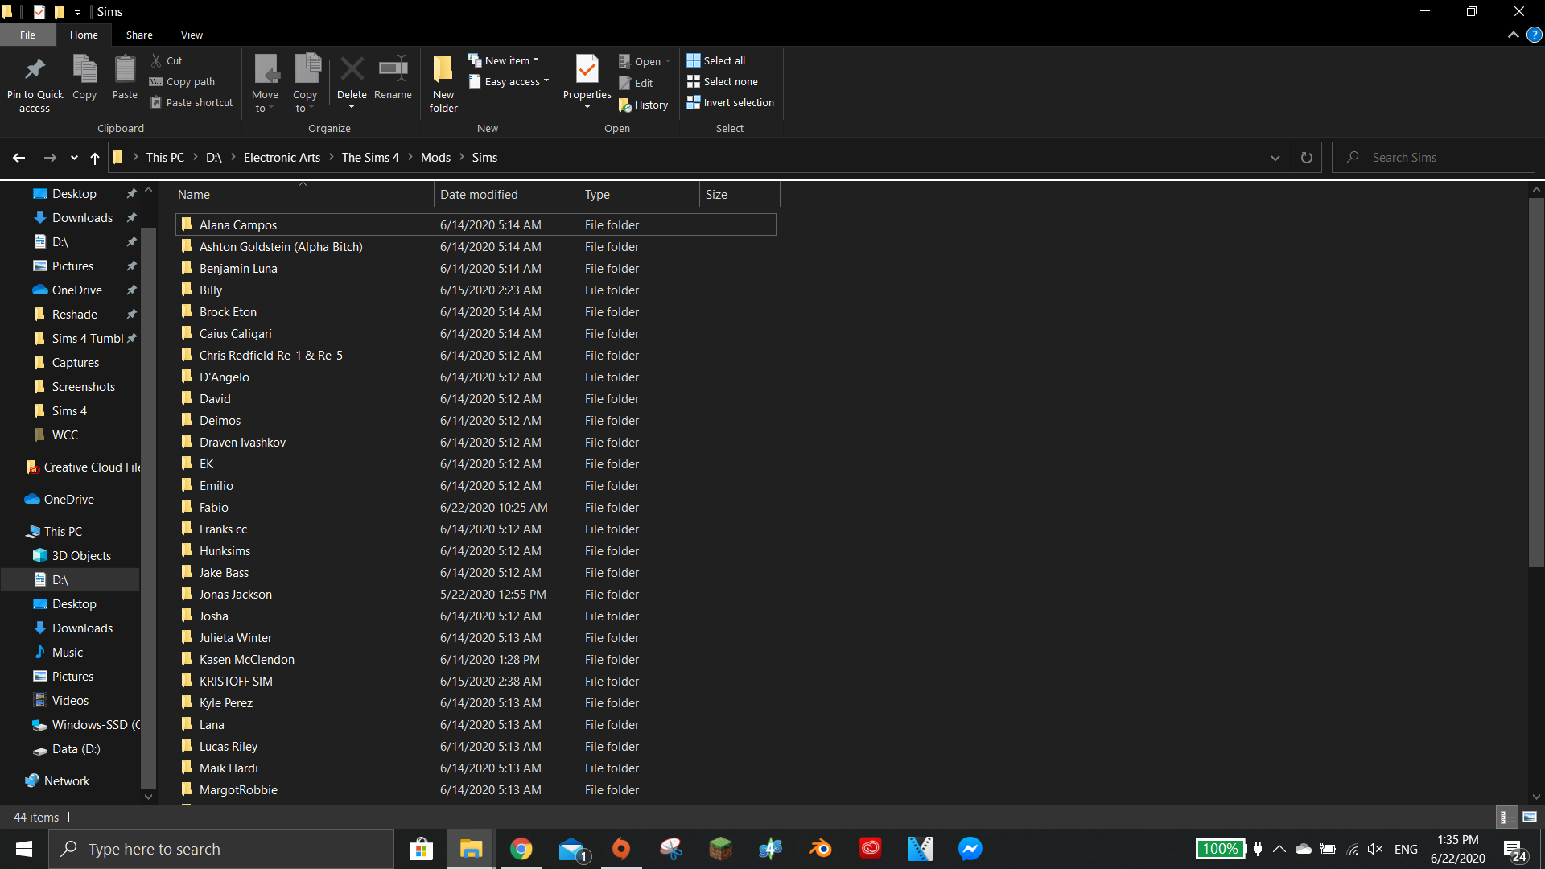The image size is (1545, 869).
Task: Go up one folder level
Action: click(x=95, y=158)
